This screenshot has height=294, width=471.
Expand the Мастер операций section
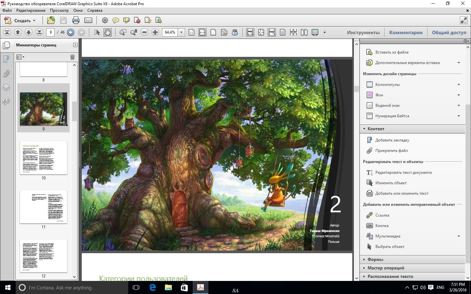412,268
